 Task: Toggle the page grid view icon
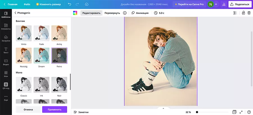point(234,112)
